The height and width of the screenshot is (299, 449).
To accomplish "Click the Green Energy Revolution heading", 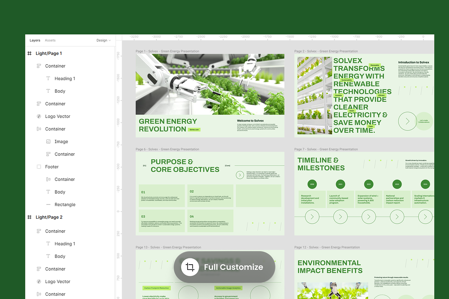I will tap(168, 125).
